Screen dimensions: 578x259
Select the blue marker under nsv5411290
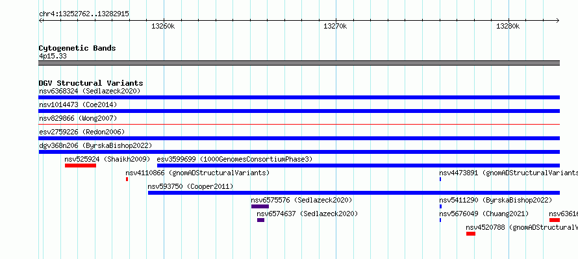(x=440, y=206)
